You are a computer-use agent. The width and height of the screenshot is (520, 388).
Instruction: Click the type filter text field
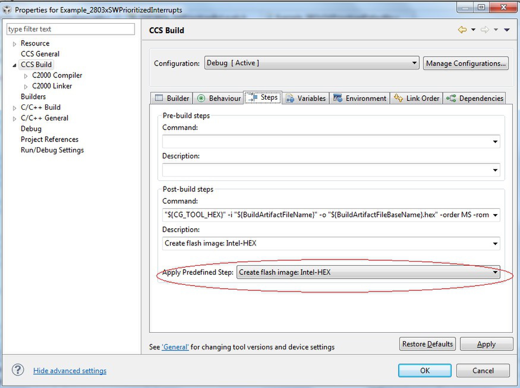coord(70,29)
